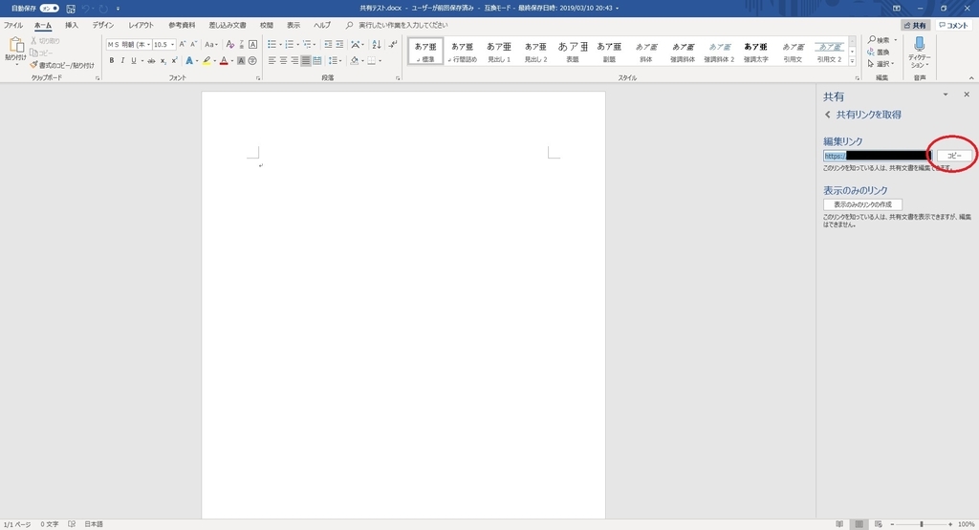Click the 貼り付け paste icon
The image size is (979, 530).
click(x=15, y=45)
